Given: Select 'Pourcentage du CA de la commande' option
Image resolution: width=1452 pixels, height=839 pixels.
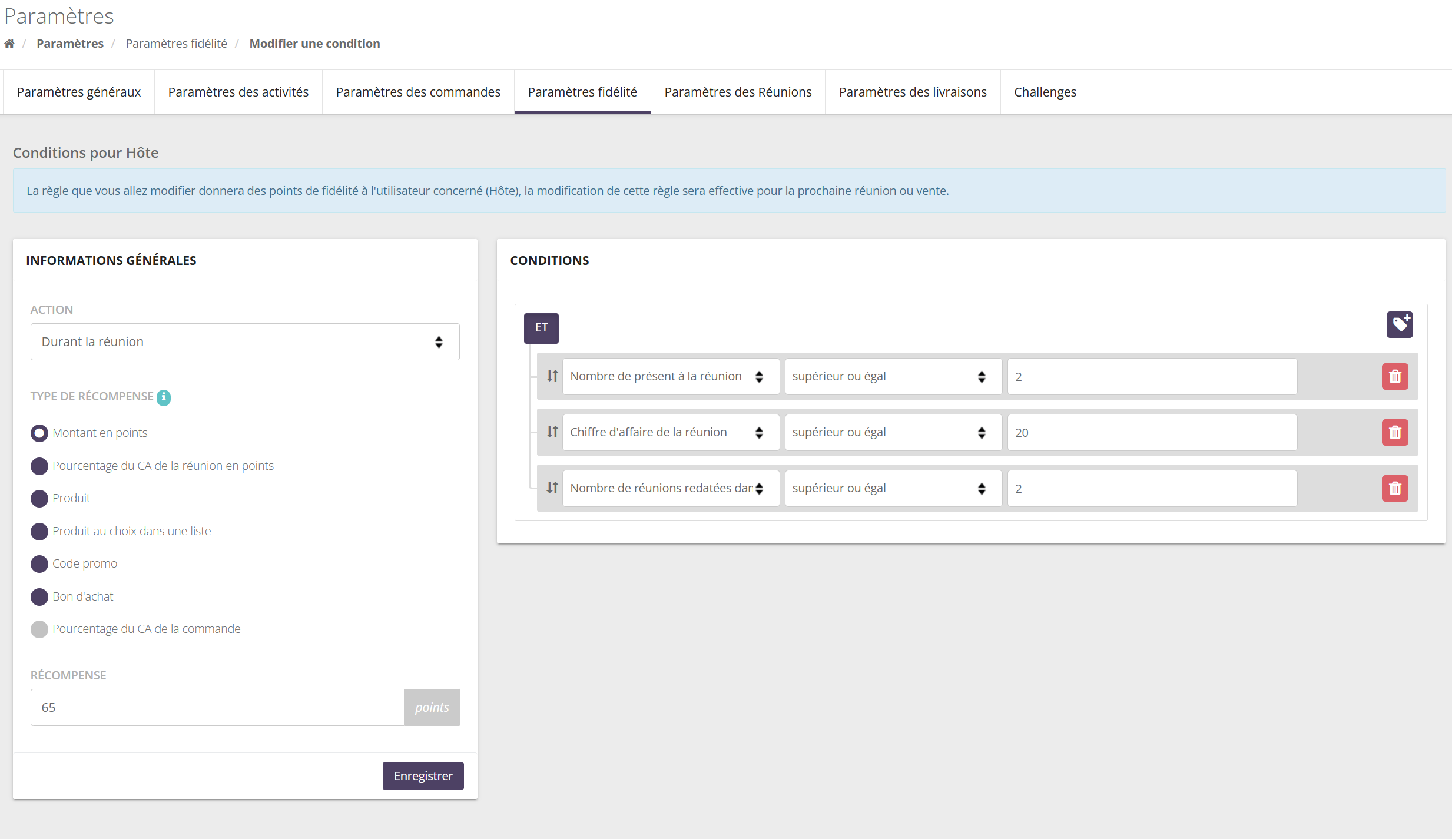Looking at the screenshot, I should (x=39, y=629).
